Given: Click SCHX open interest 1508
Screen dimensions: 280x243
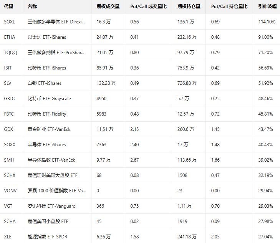Looking at the screenshot, I should [x=182, y=175].
